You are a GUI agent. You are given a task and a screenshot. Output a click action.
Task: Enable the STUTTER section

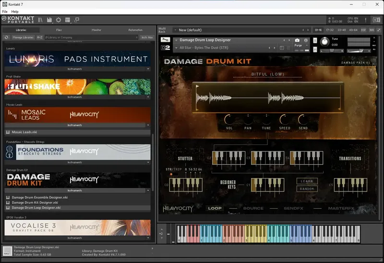coord(185,158)
